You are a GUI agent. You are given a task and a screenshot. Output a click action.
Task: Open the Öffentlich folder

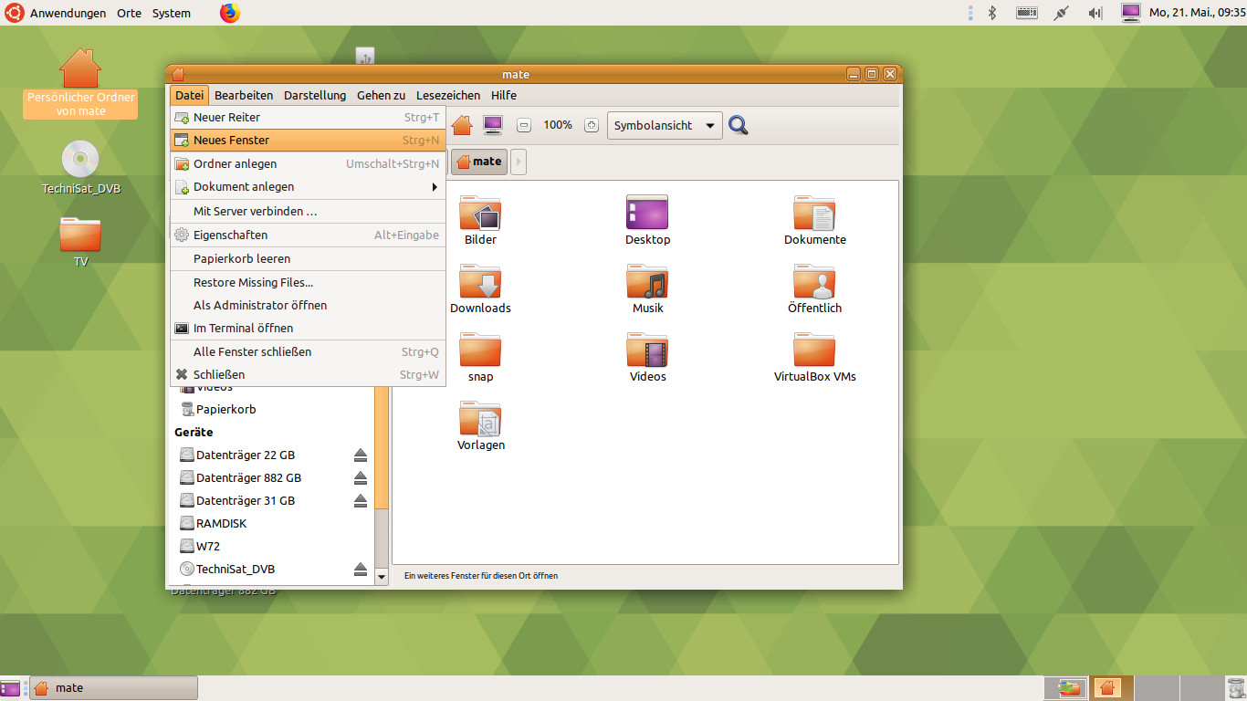pyautogui.click(x=814, y=288)
